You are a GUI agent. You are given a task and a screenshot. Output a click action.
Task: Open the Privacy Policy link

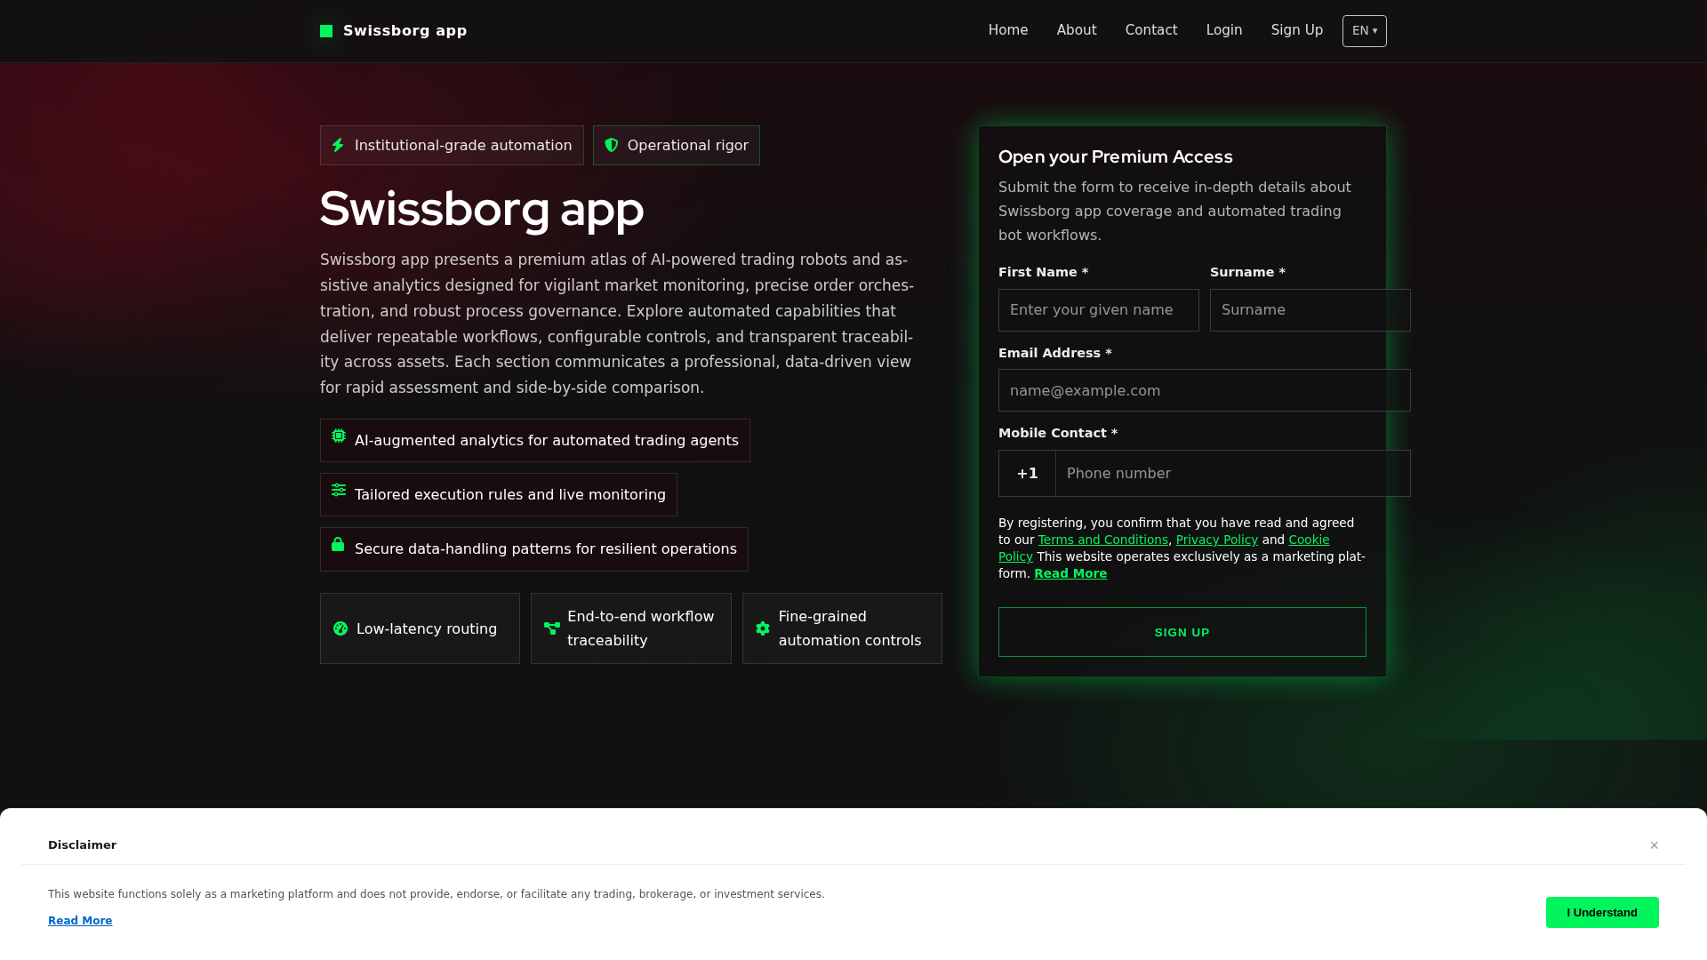click(1217, 540)
